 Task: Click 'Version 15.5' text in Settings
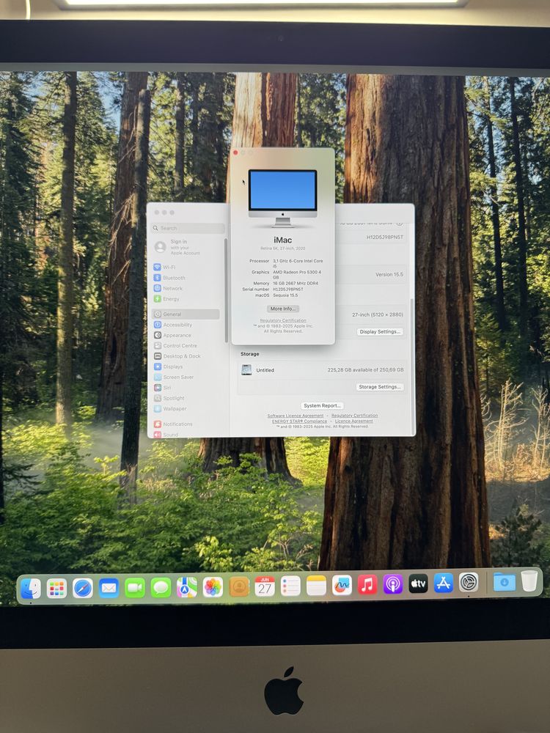click(x=389, y=275)
